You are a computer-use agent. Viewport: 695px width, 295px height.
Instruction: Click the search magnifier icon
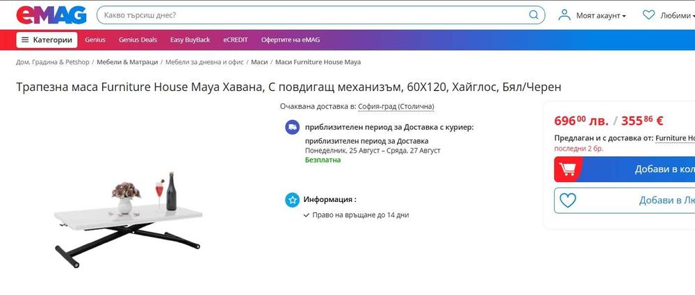(534, 15)
